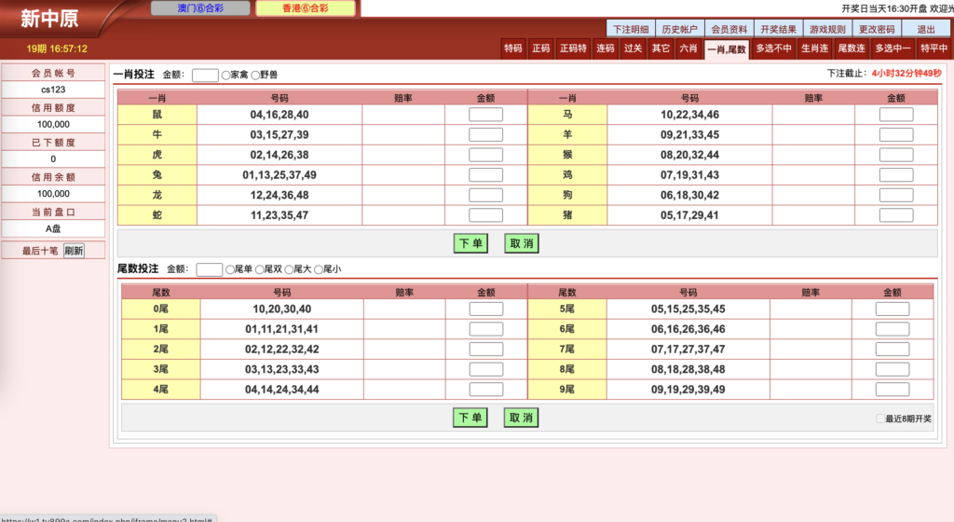The image size is (954, 522).
Task: Open 开奖结果 results page
Action: click(777, 29)
